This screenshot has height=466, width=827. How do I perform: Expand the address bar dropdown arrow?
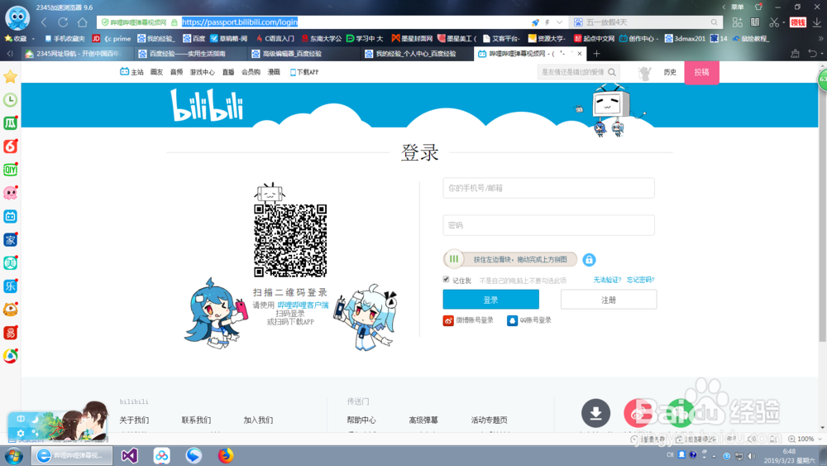point(559,22)
